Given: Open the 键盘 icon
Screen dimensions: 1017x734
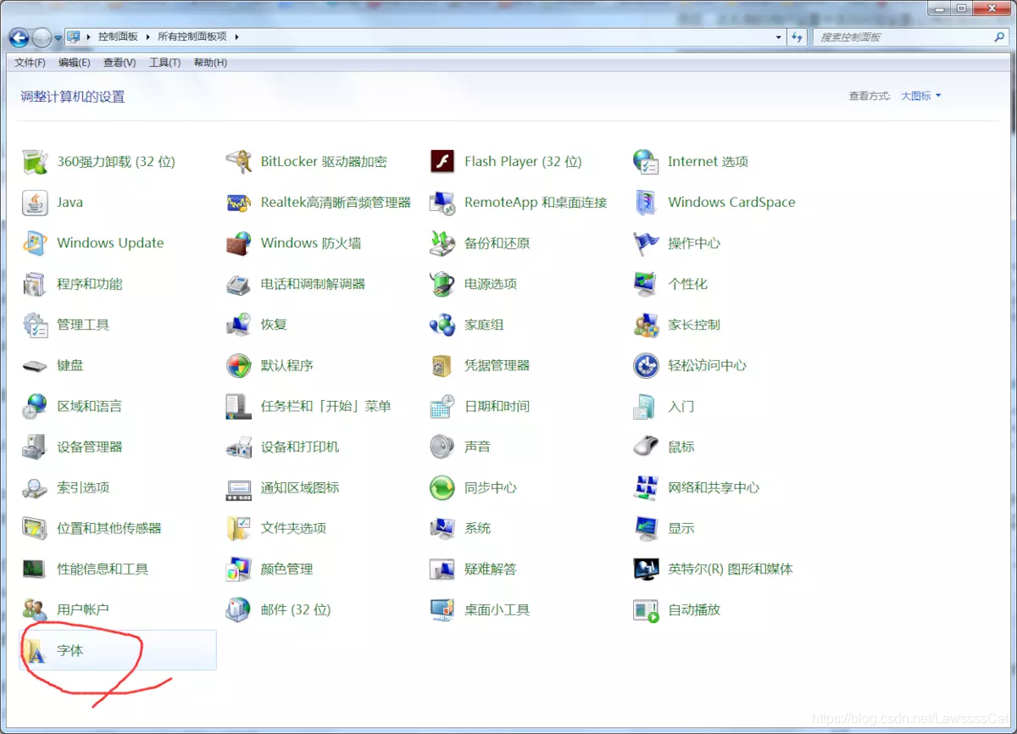Looking at the screenshot, I should 35,364.
